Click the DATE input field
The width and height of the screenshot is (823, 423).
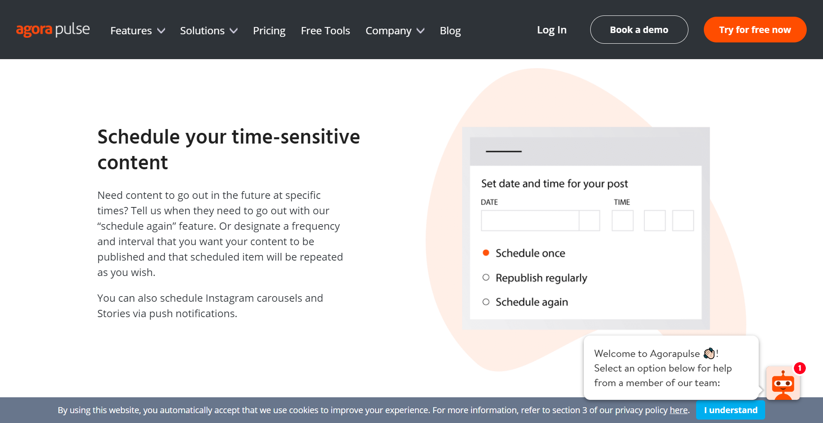click(x=530, y=221)
